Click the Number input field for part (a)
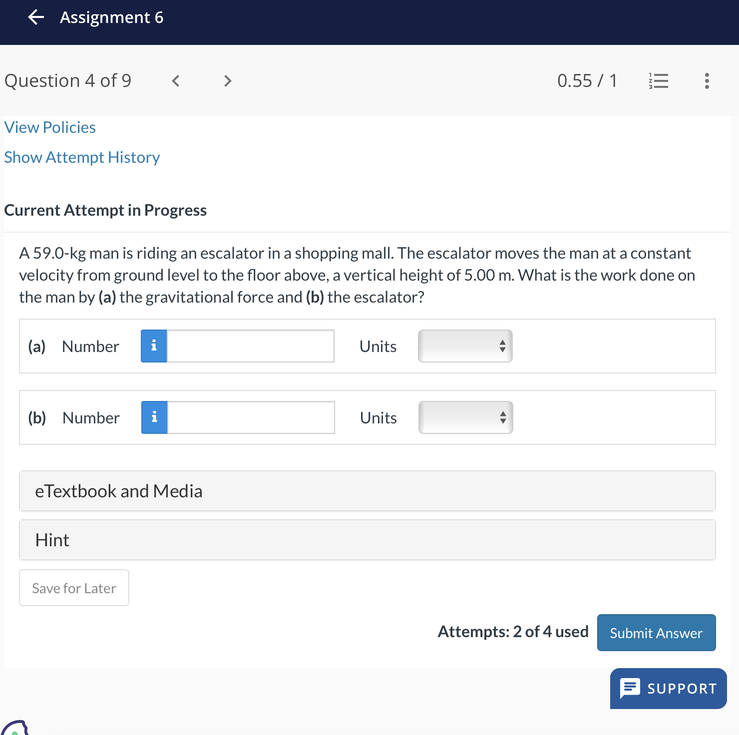The height and width of the screenshot is (735, 739). click(250, 346)
